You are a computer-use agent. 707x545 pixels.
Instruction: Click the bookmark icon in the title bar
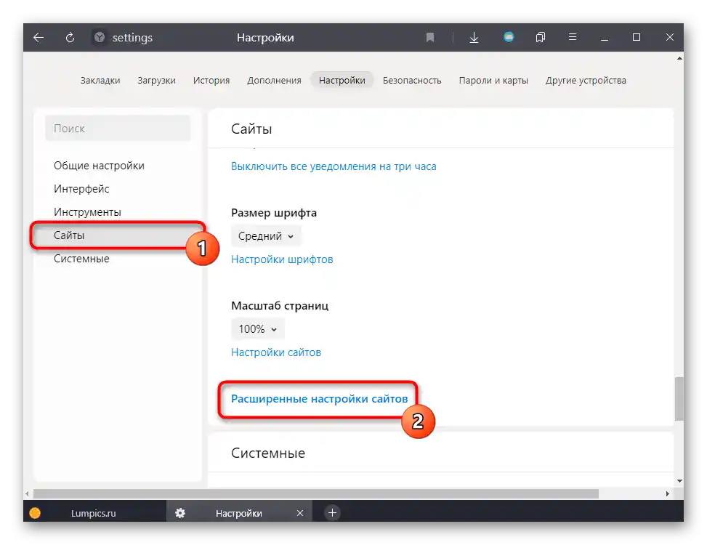[430, 37]
